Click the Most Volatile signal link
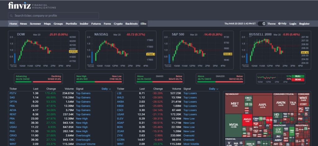 click(192, 144)
